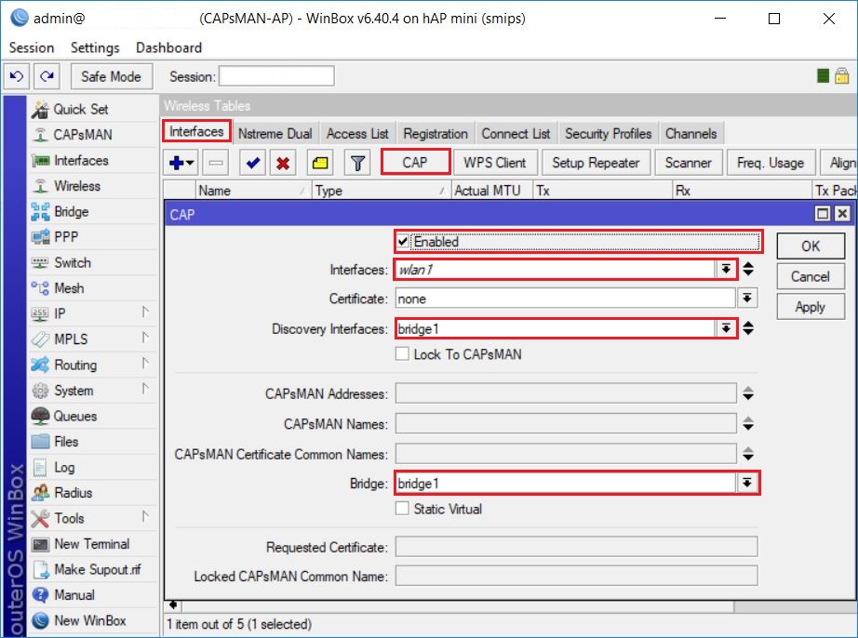Screen dimensions: 858x638
Task: Click the Session input field
Action: coord(276,76)
